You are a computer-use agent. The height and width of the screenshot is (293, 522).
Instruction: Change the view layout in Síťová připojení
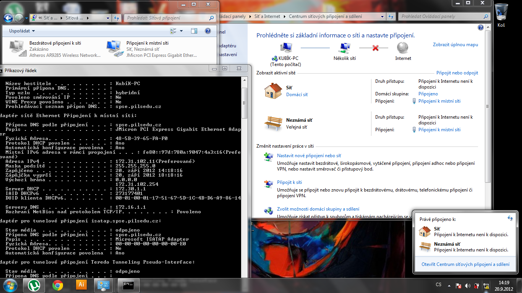pos(173,31)
